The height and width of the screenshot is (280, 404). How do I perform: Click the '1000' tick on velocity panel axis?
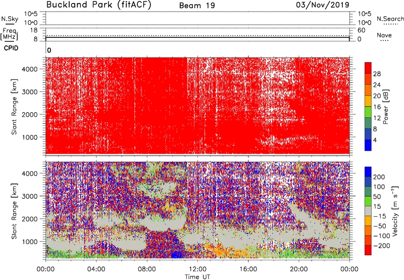point(29,242)
